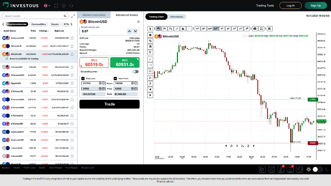Show previous asset categories with left chevron
Screen dimensions: 331x186
coord(3,24)
